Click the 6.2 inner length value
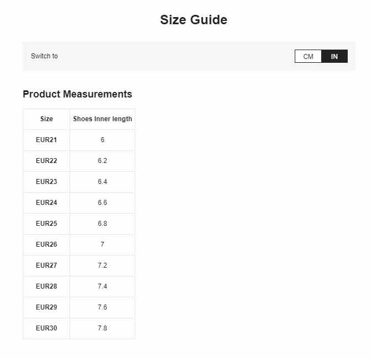Screen dimensions: 372x358 click(103, 161)
